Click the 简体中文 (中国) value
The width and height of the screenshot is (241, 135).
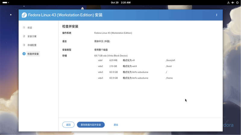click(x=102, y=41)
